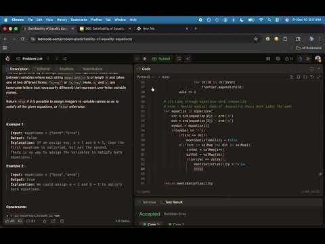Click the bookmark icon in editor toolbar
325x244 pixels.
(299, 77)
